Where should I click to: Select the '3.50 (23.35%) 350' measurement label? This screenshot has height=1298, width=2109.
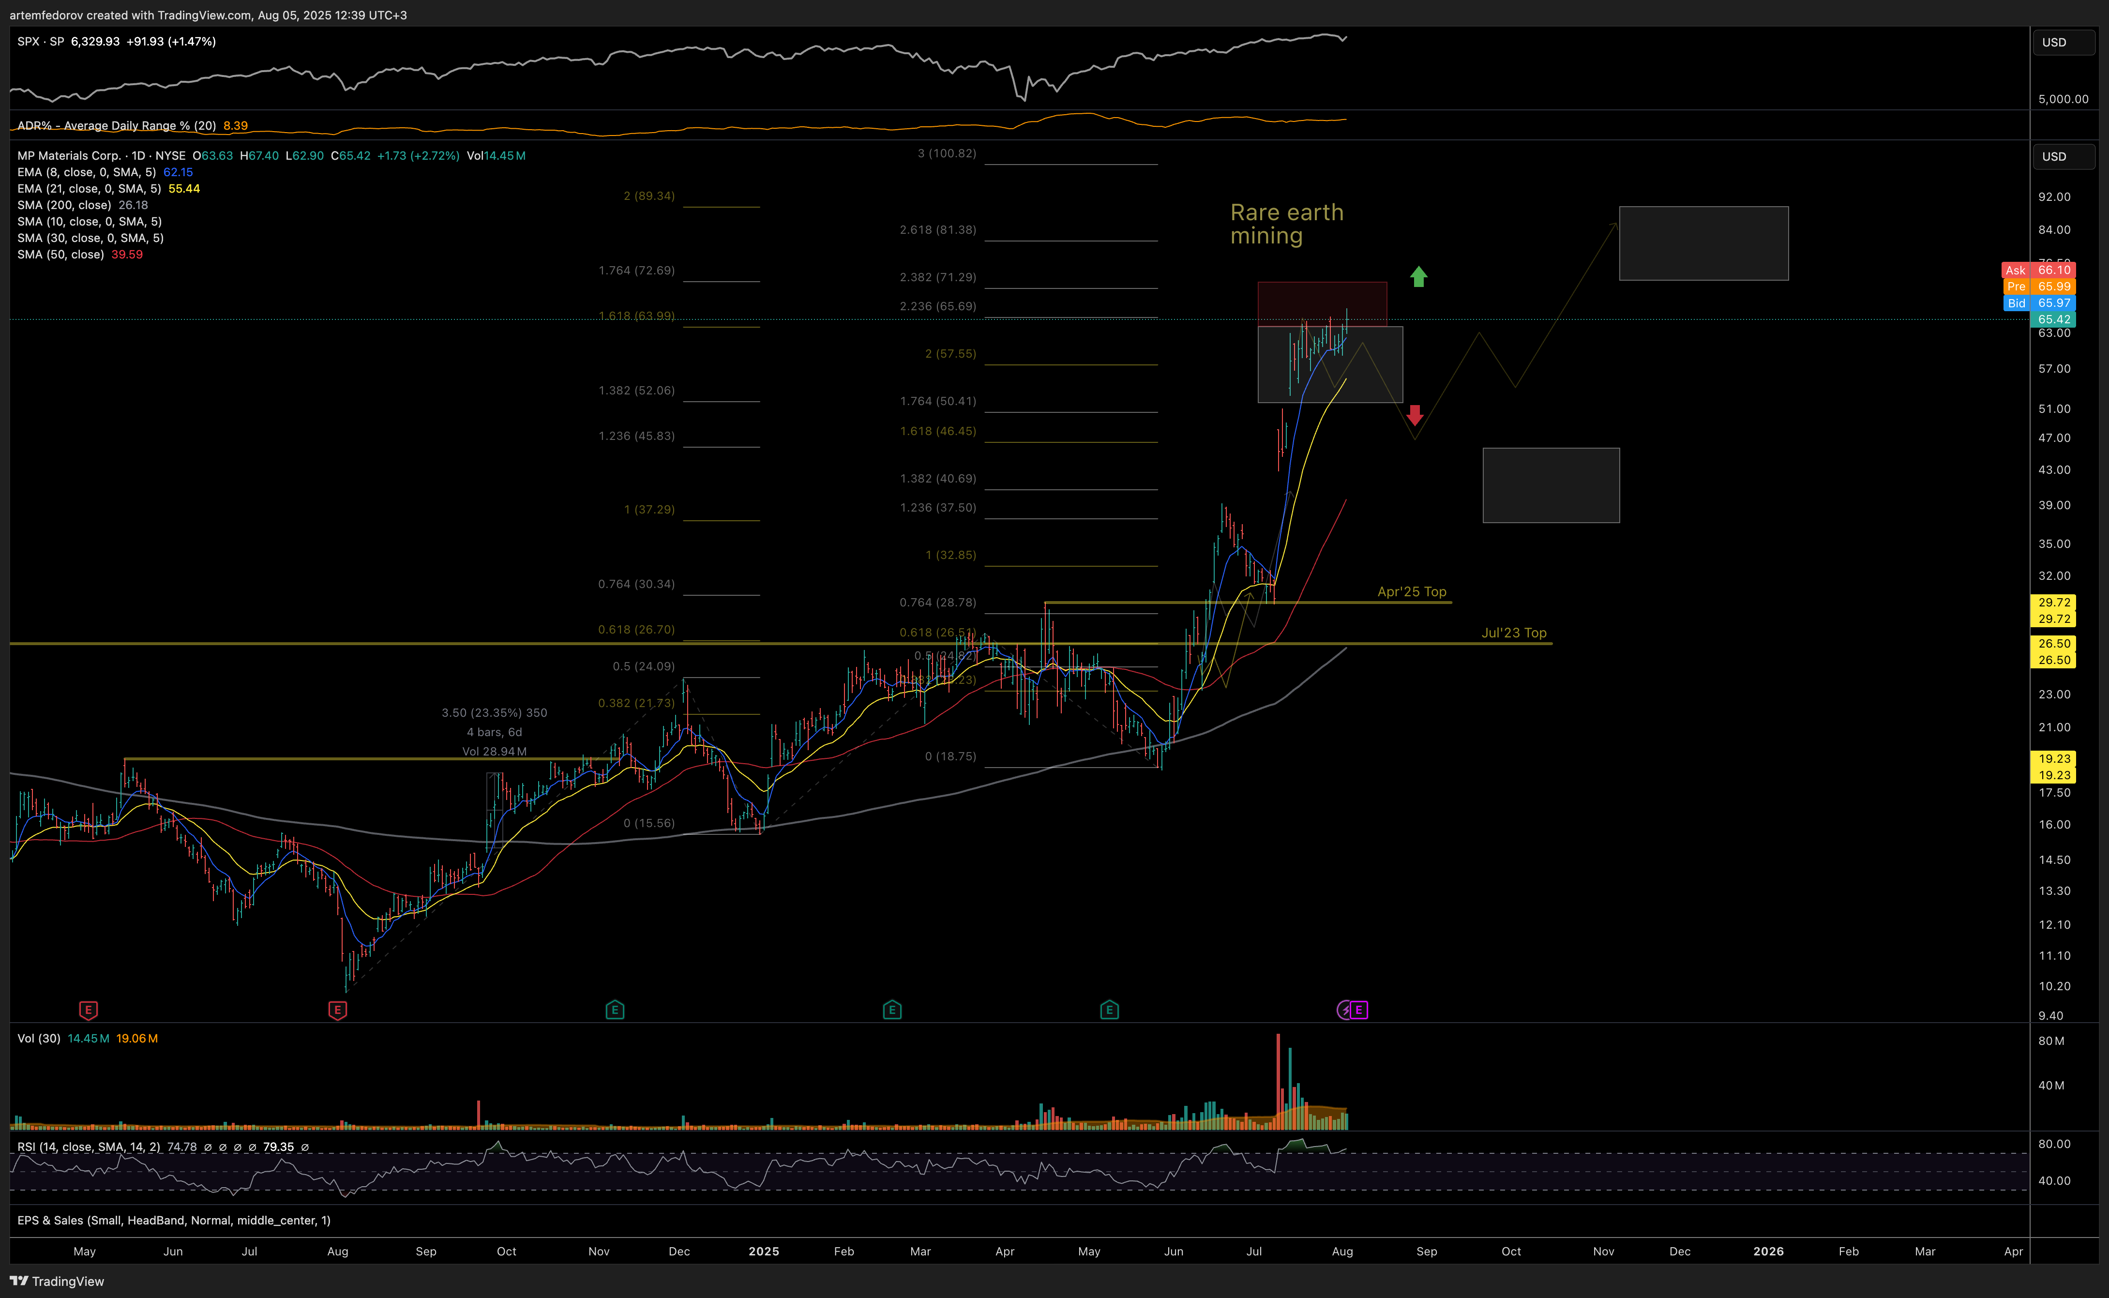coord(495,712)
